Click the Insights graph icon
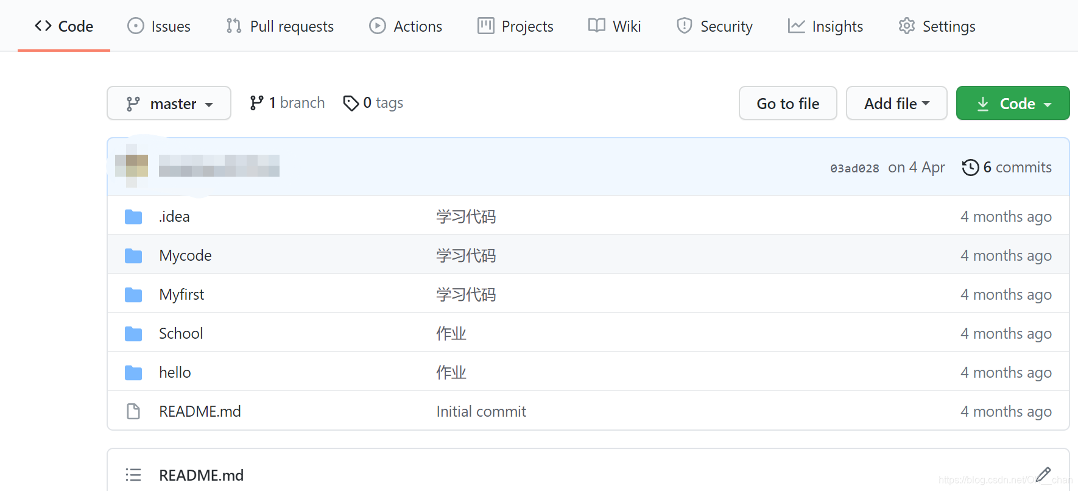The height and width of the screenshot is (491, 1078). click(796, 26)
